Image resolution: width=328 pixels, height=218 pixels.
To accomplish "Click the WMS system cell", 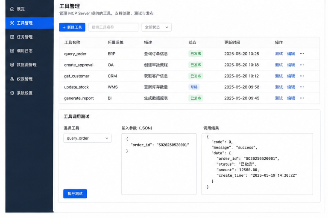I will pos(113,87).
